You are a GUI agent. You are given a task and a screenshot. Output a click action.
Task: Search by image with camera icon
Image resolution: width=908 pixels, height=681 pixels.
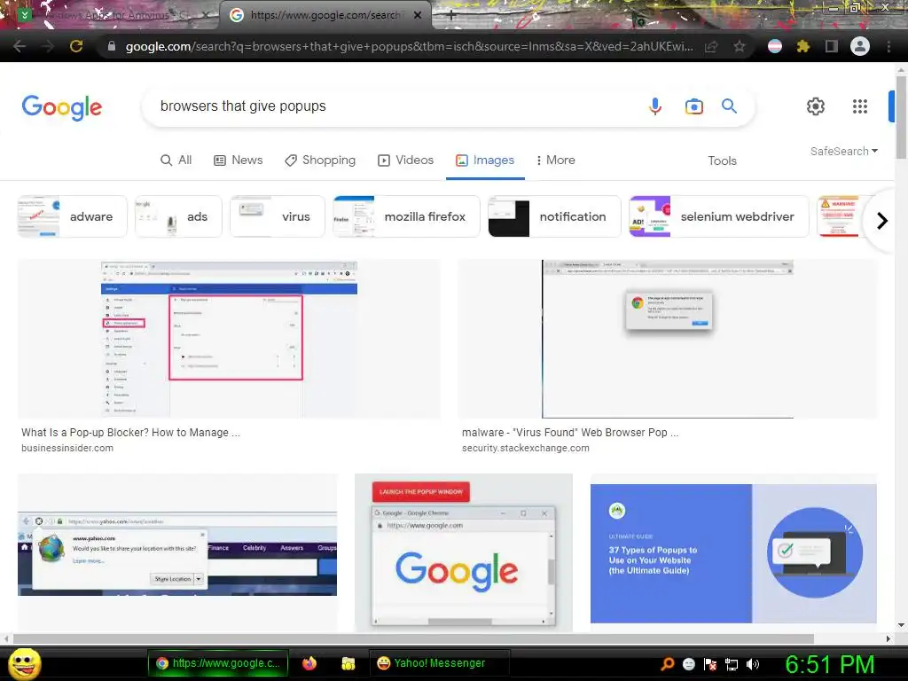(x=693, y=106)
